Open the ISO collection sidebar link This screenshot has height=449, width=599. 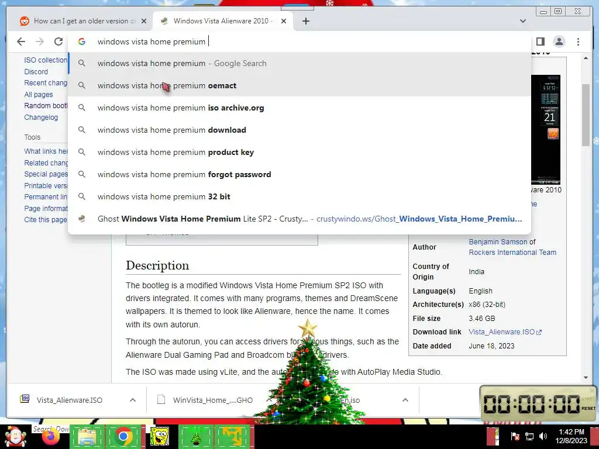point(46,60)
